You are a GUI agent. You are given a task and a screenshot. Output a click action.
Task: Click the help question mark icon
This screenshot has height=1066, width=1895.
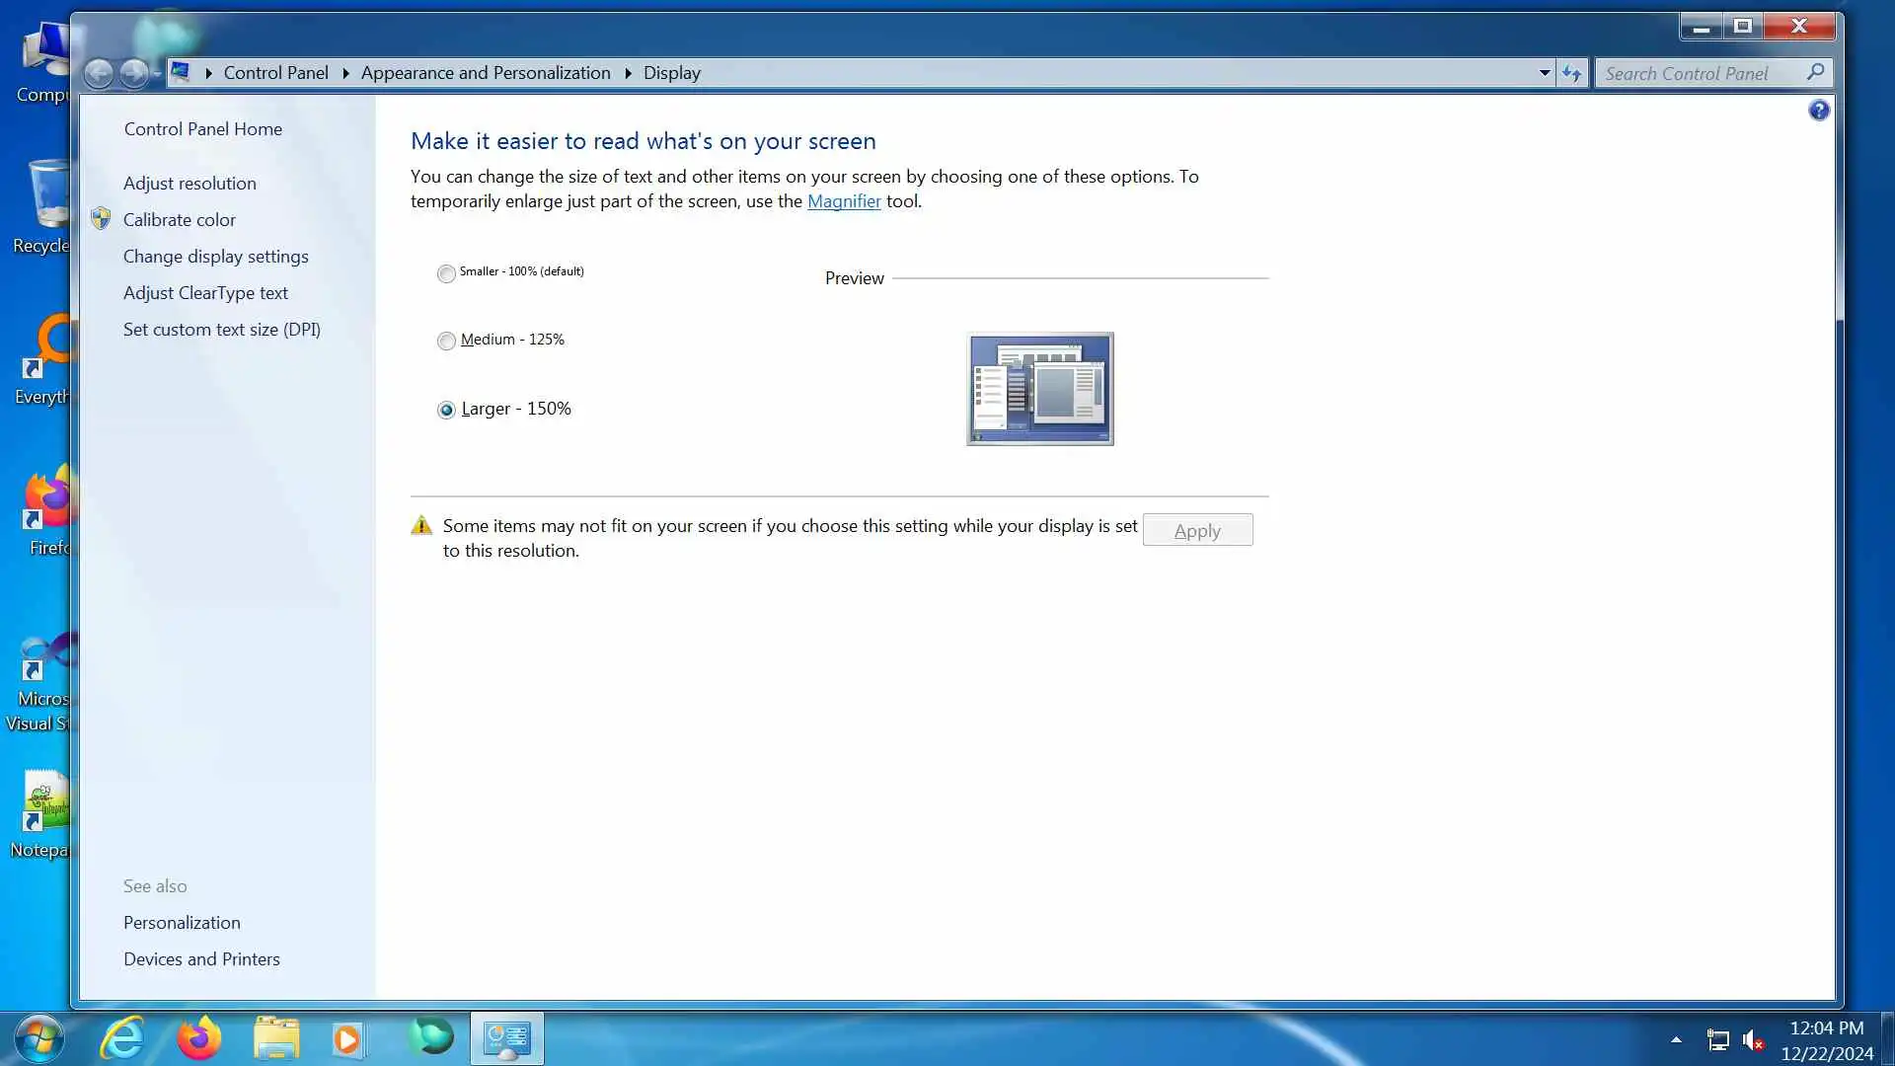pos(1818,111)
